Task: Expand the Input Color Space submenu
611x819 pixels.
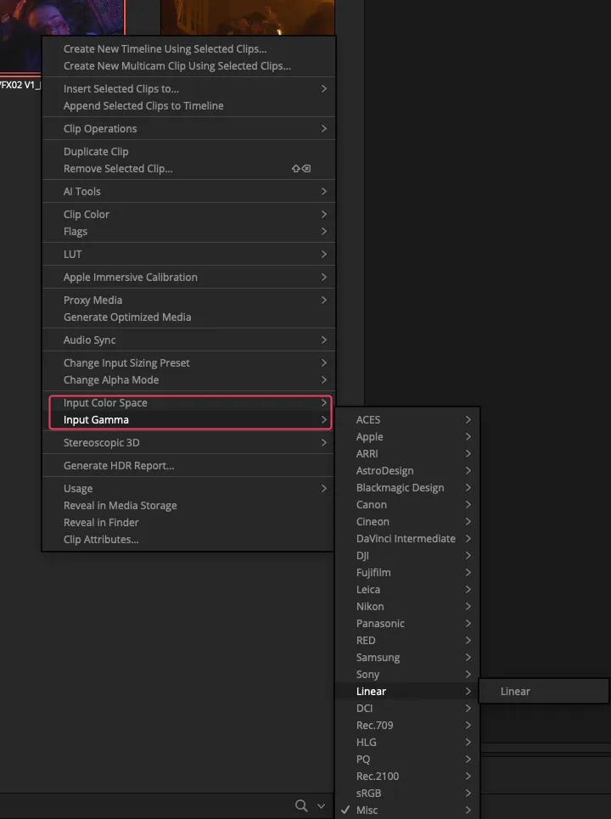Action: click(105, 402)
